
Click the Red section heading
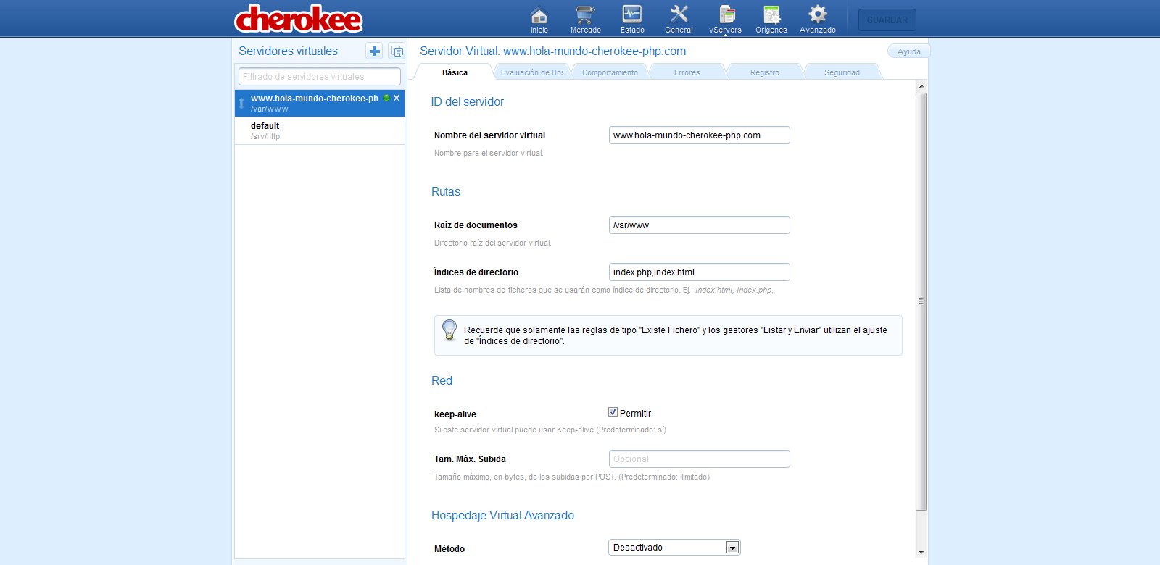442,381
